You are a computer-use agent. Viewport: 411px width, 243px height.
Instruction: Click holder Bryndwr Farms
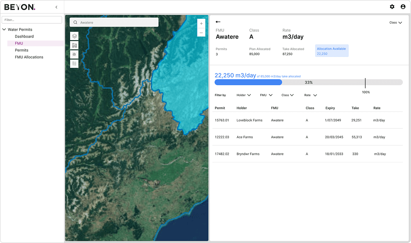[248, 154]
